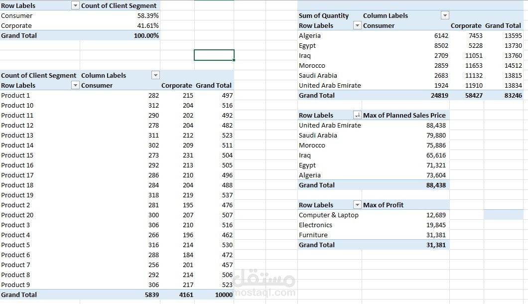
Task: Click the Furniture row label
Action: pyautogui.click(x=313, y=235)
